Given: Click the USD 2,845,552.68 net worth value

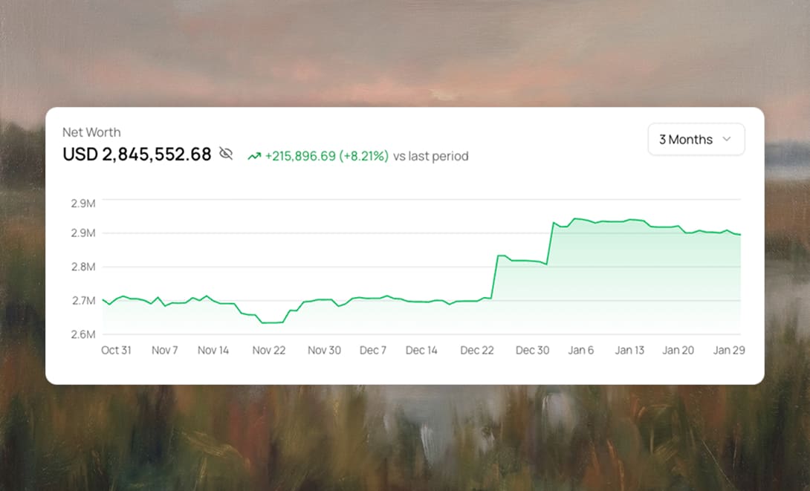Looking at the screenshot, I should (136, 154).
